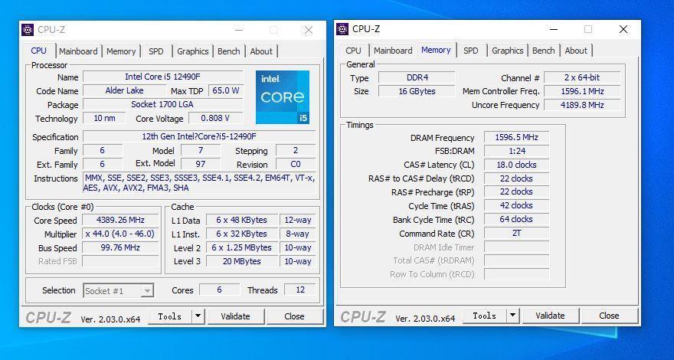This screenshot has width=674, height=360.
Task: Click Level 3 cache value '20 MBytes'
Action: point(241,261)
